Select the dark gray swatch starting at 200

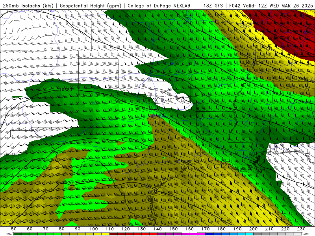tap(258, 234)
